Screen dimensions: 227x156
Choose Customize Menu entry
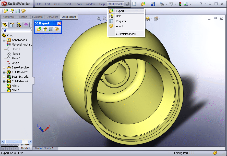click(126, 34)
